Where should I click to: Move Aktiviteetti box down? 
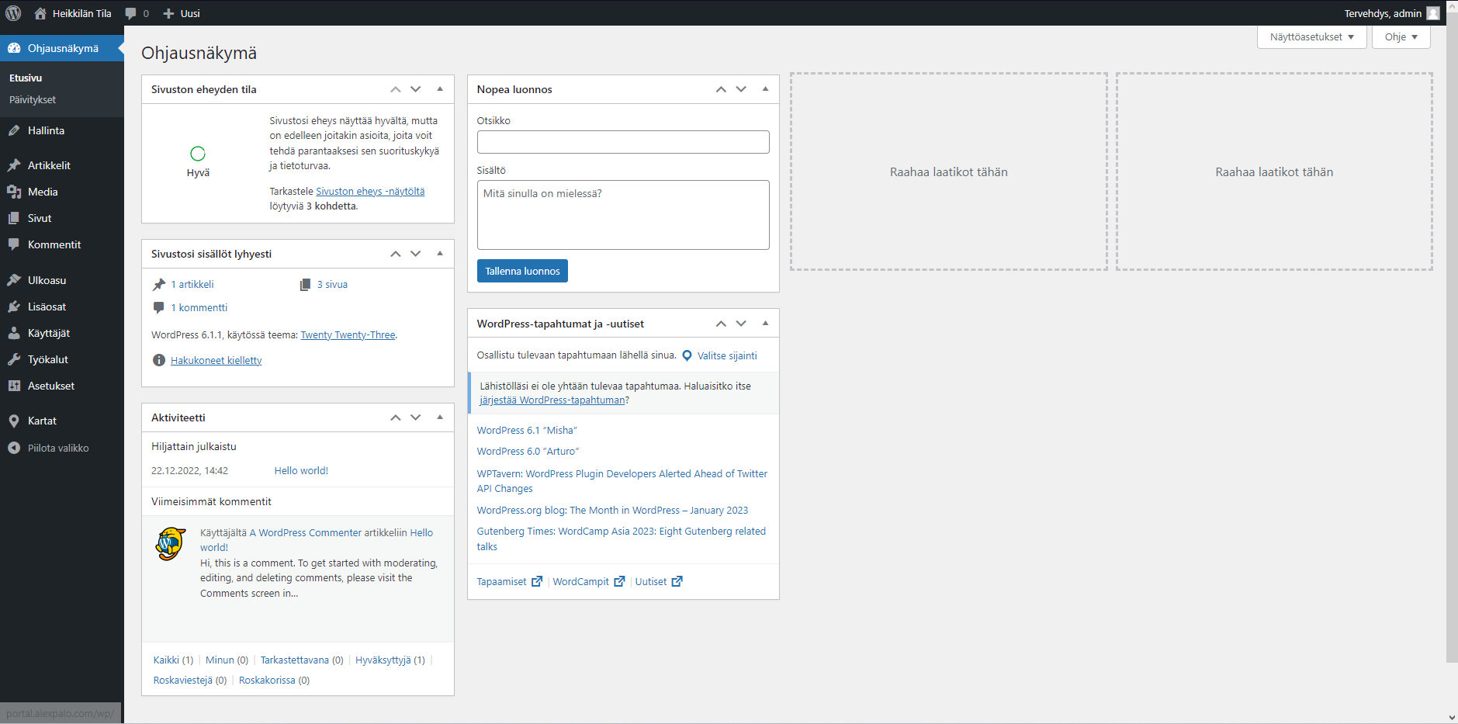pyautogui.click(x=416, y=417)
